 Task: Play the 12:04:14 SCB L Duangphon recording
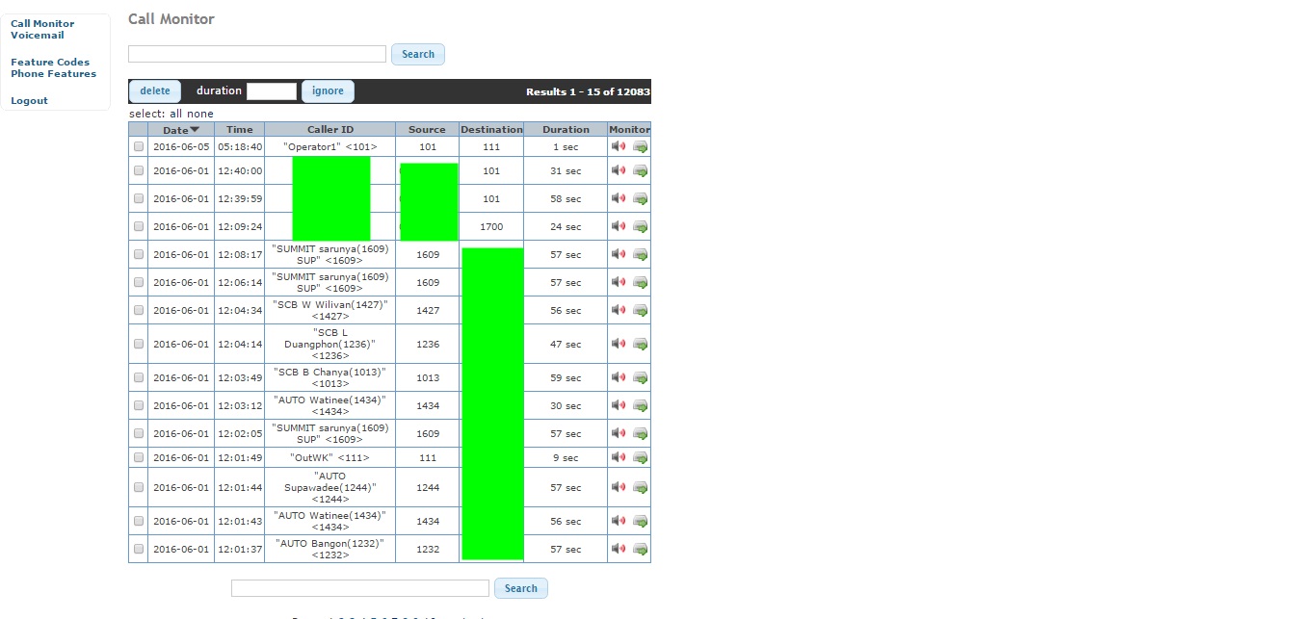tap(619, 344)
